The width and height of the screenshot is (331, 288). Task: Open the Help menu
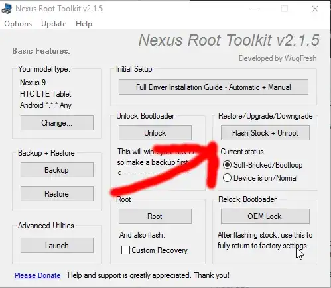pos(84,24)
